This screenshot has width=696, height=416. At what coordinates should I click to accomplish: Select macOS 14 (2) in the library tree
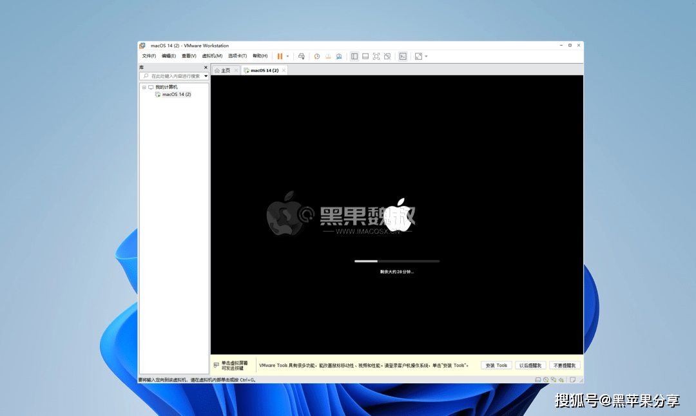coord(176,95)
